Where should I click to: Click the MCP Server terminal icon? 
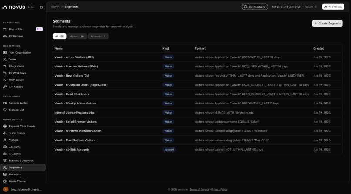pos(5,80)
